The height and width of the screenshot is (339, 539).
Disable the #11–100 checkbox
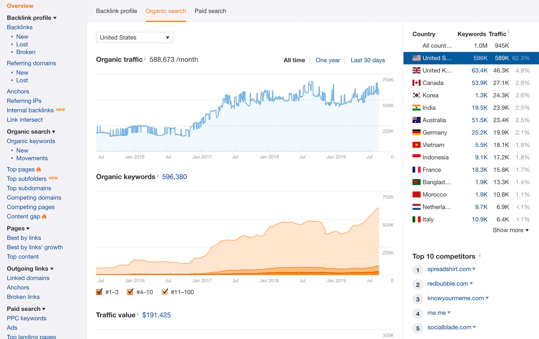click(165, 292)
